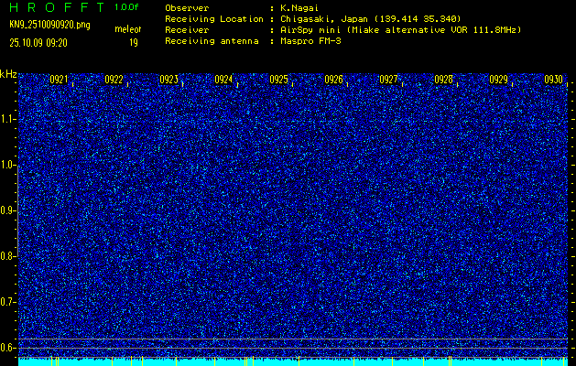
Task: Click the HROFFT title text
Action: (55, 6)
